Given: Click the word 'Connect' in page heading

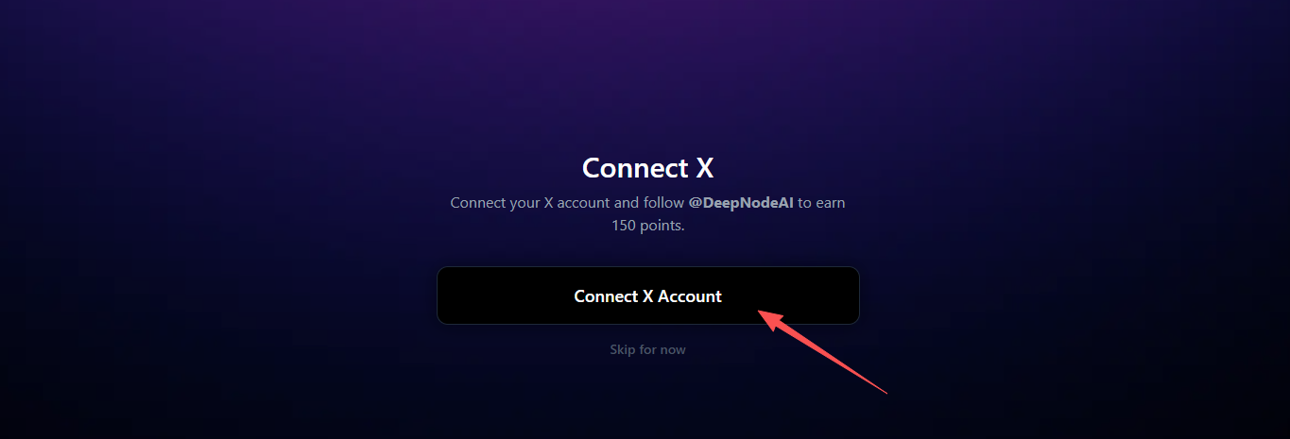Looking at the screenshot, I should click(634, 167).
